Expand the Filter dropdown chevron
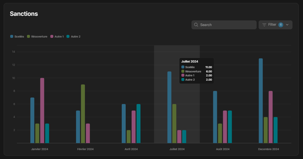 [287, 25]
